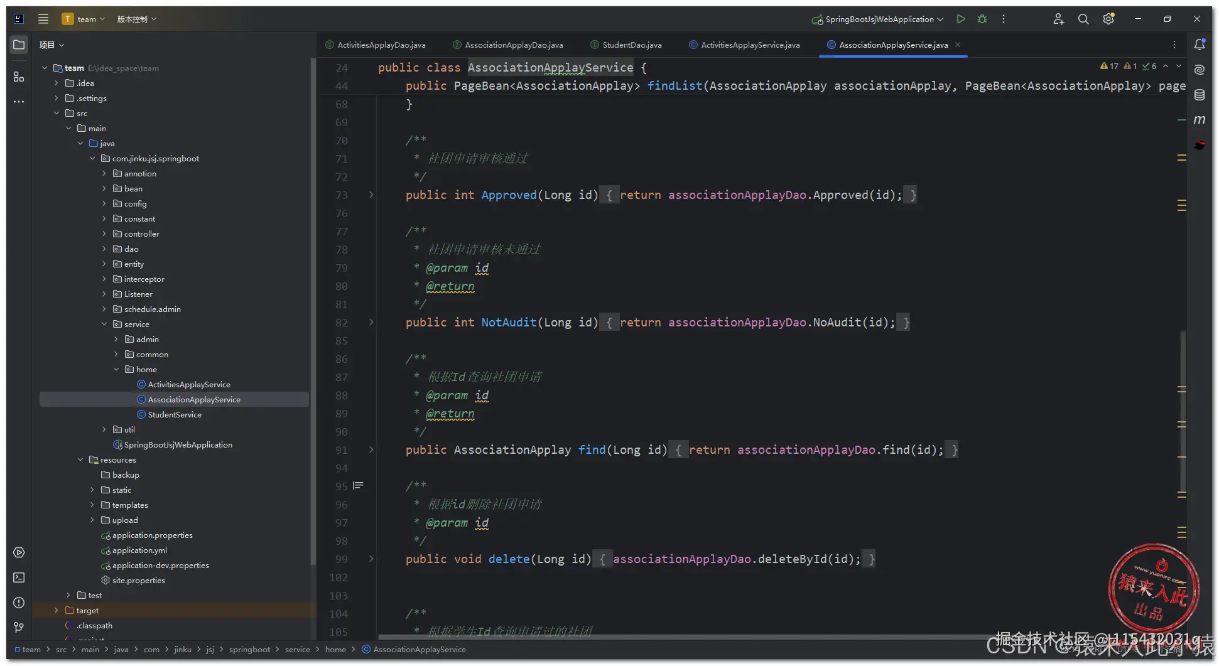Show more tool windows
This screenshot has width=1219, height=666.
pyautogui.click(x=19, y=101)
